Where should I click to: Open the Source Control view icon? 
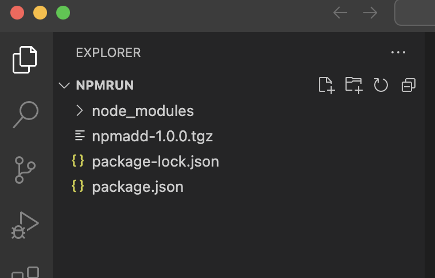pos(25,170)
